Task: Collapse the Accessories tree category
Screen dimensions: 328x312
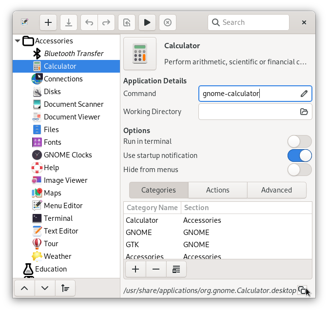Action: (18, 41)
